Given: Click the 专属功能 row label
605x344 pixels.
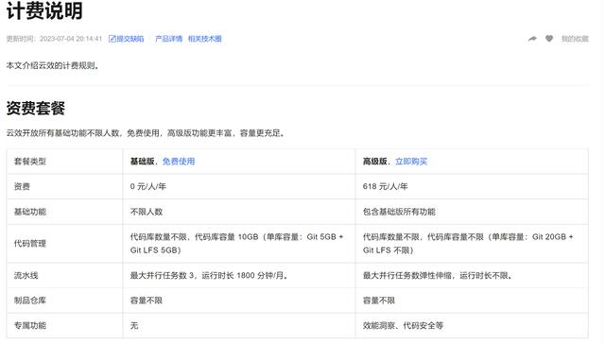Looking at the screenshot, I should pyautogui.click(x=30, y=325).
